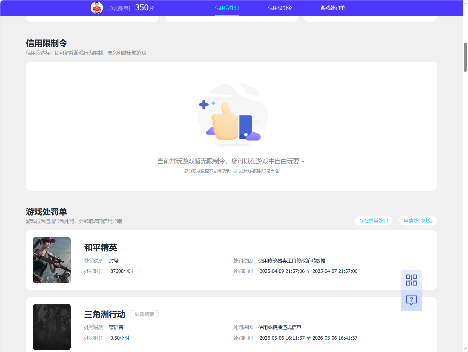Click the 部分限制数据不支持显示 note
The image size is (468, 352).
click(x=231, y=171)
